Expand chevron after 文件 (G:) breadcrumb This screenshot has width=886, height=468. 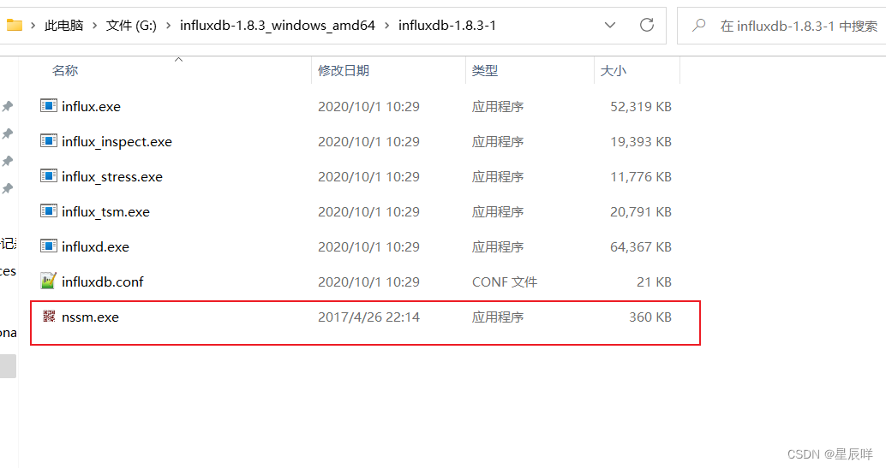point(169,26)
